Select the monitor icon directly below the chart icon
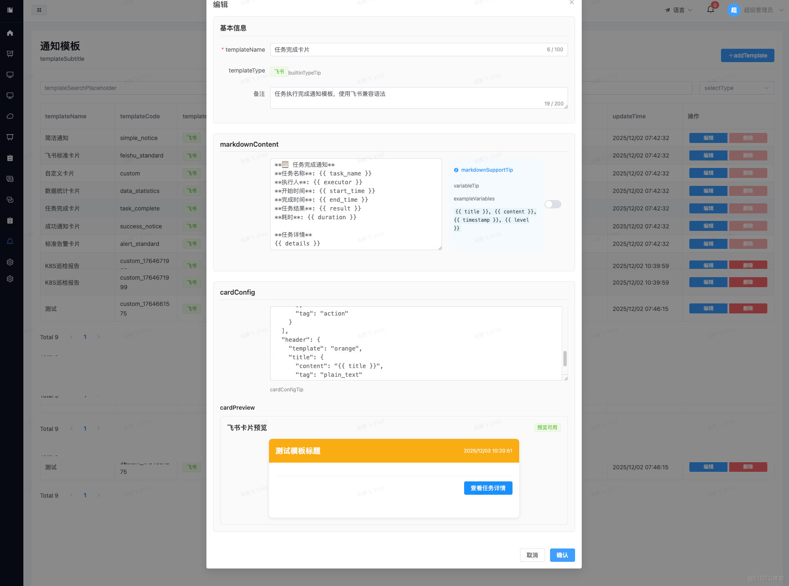The image size is (789, 586). pyautogui.click(x=10, y=75)
